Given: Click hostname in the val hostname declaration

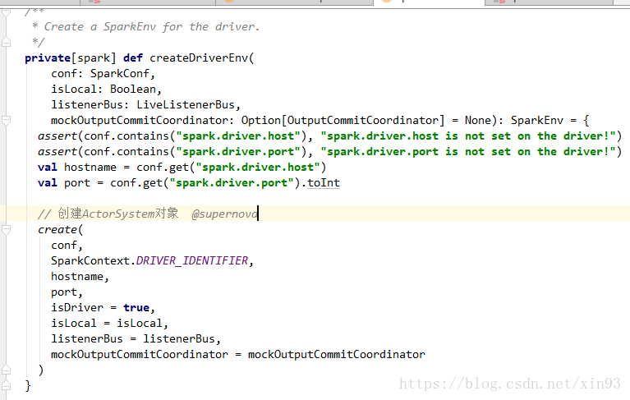Looking at the screenshot, I should [x=90, y=168].
